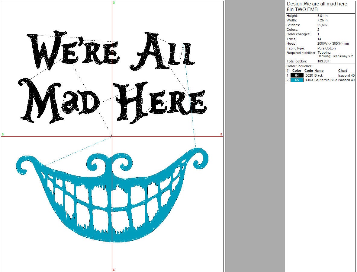Viewport: 357px width, 272px height.
Task: Click the Chart column header
Action: (343, 71)
